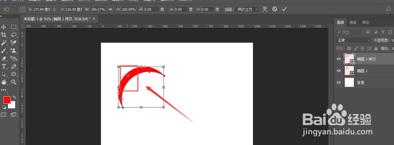Viewport: 394px width, 145px height.
Task: Click the W width percentage field
Action: pos(98,9)
